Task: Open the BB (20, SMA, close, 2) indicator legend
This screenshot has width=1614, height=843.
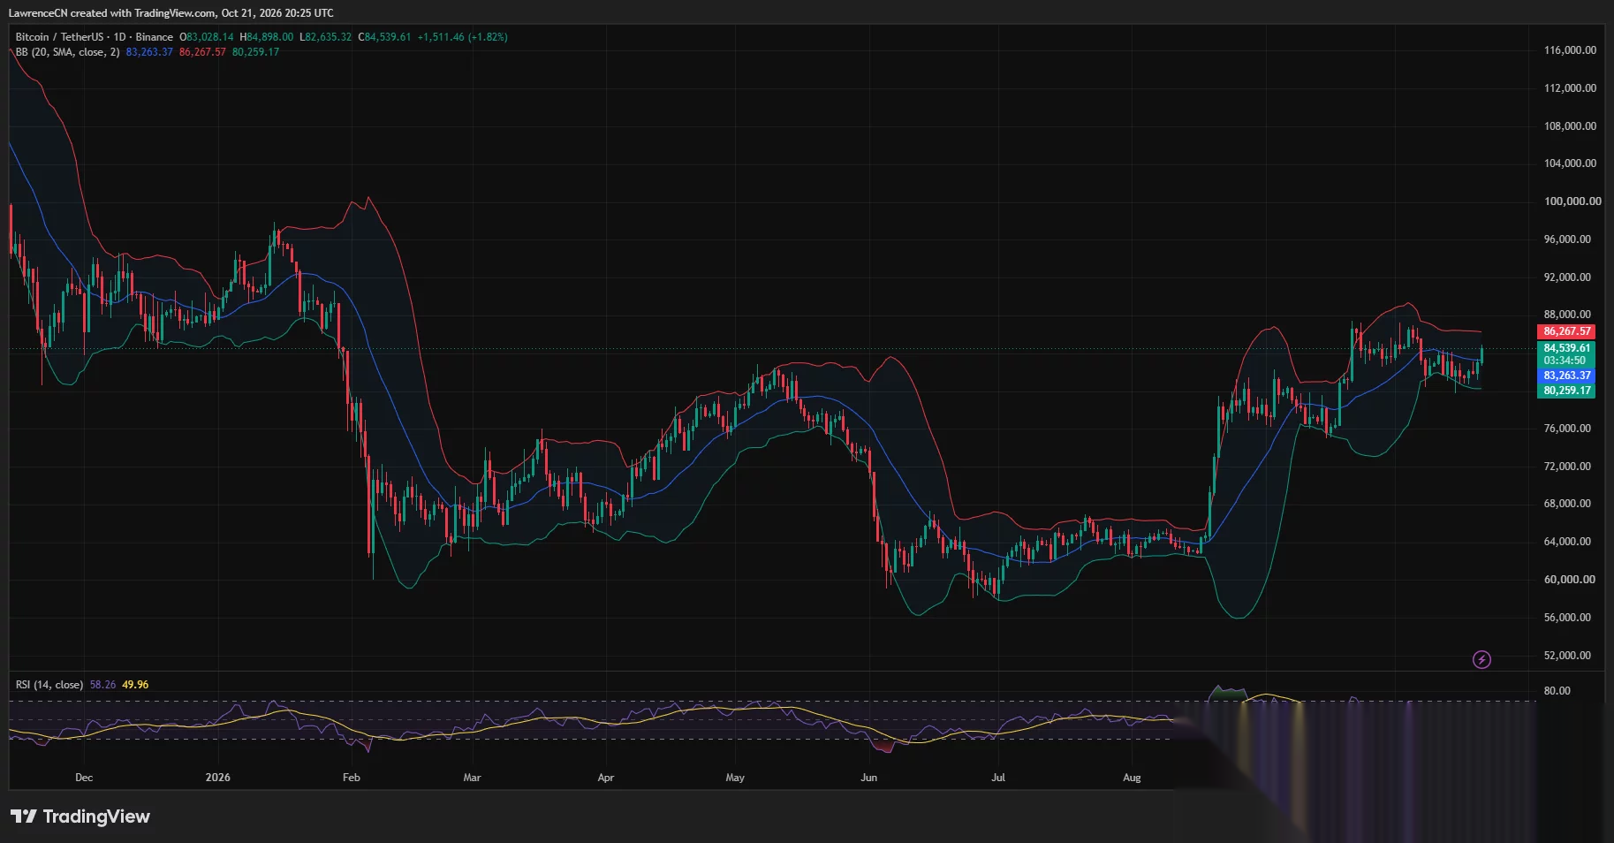Action: click(67, 52)
